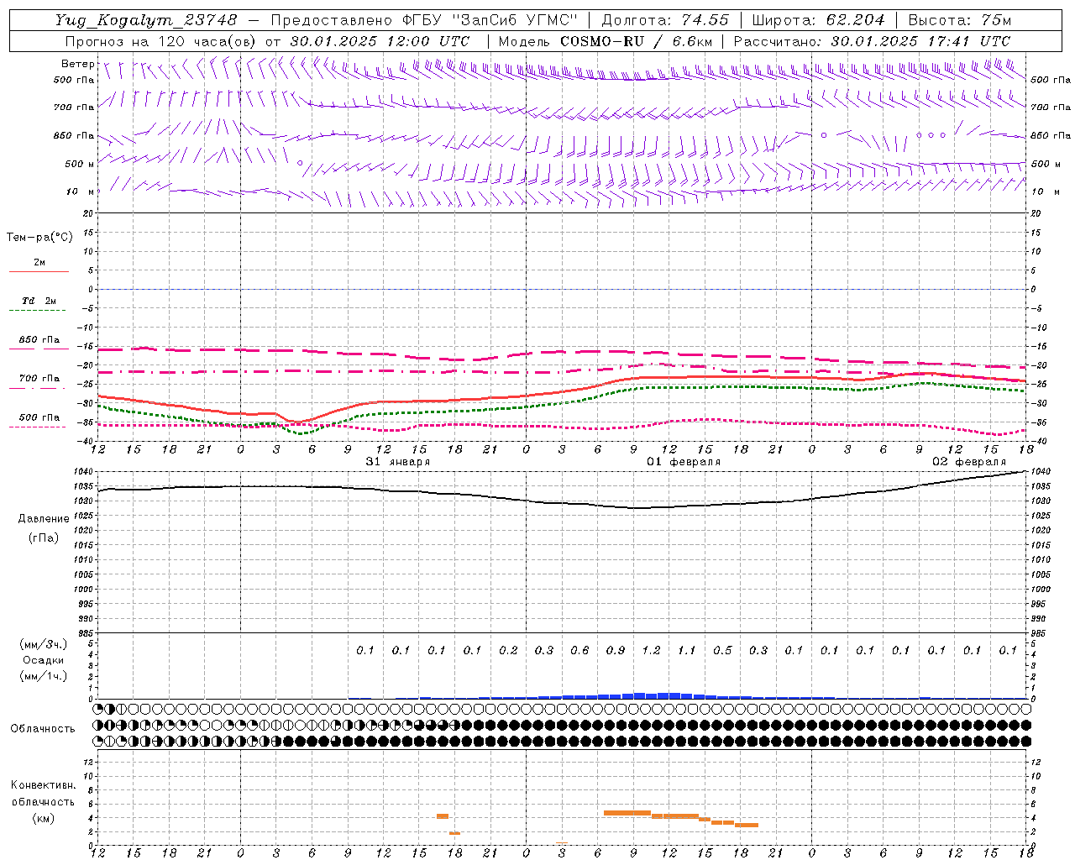Click the 850 гПа entry in the temperature legend
The width and height of the screenshot is (1075, 860).
click(39, 340)
